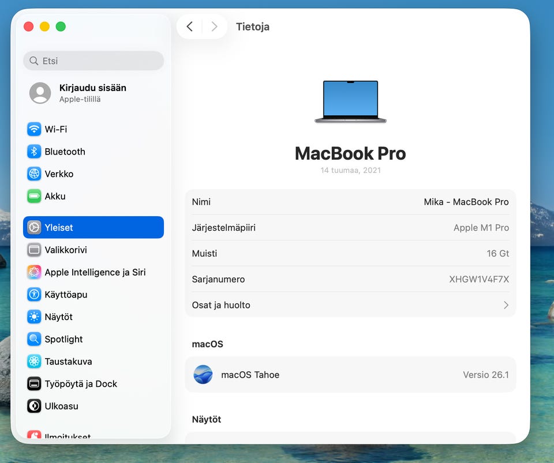Click the 14 tuumaa, 2021 subtitle
This screenshot has width=554, height=463.
click(x=350, y=170)
